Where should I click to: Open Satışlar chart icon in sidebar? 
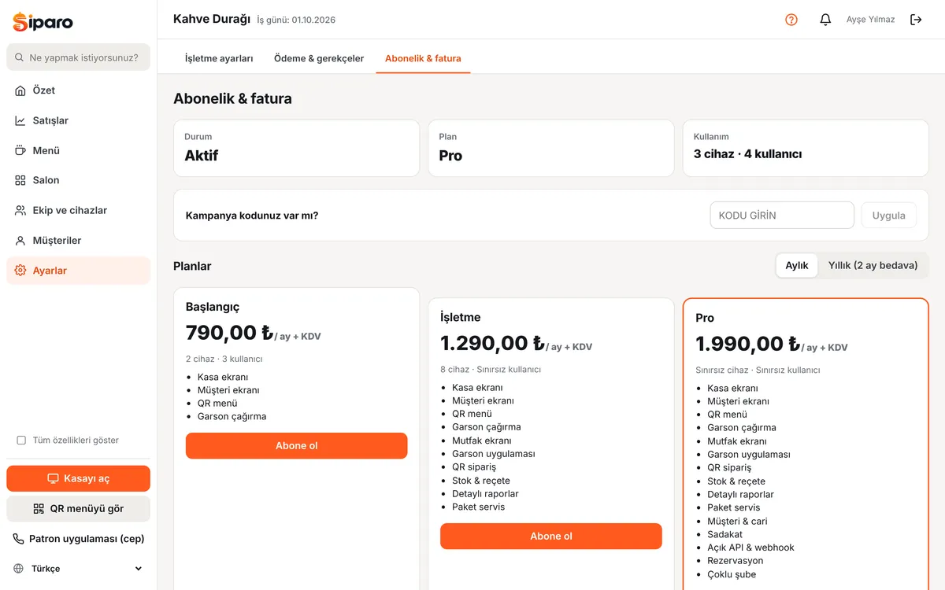pyautogui.click(x=20, y=120)
